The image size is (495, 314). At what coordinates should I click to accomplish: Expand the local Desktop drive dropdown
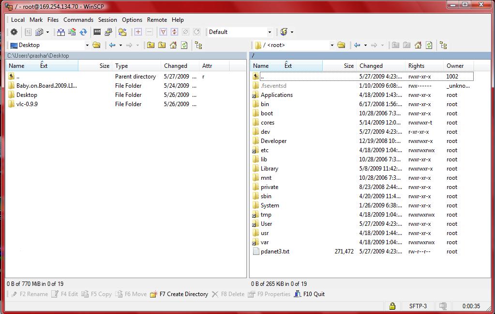[87, 45]
